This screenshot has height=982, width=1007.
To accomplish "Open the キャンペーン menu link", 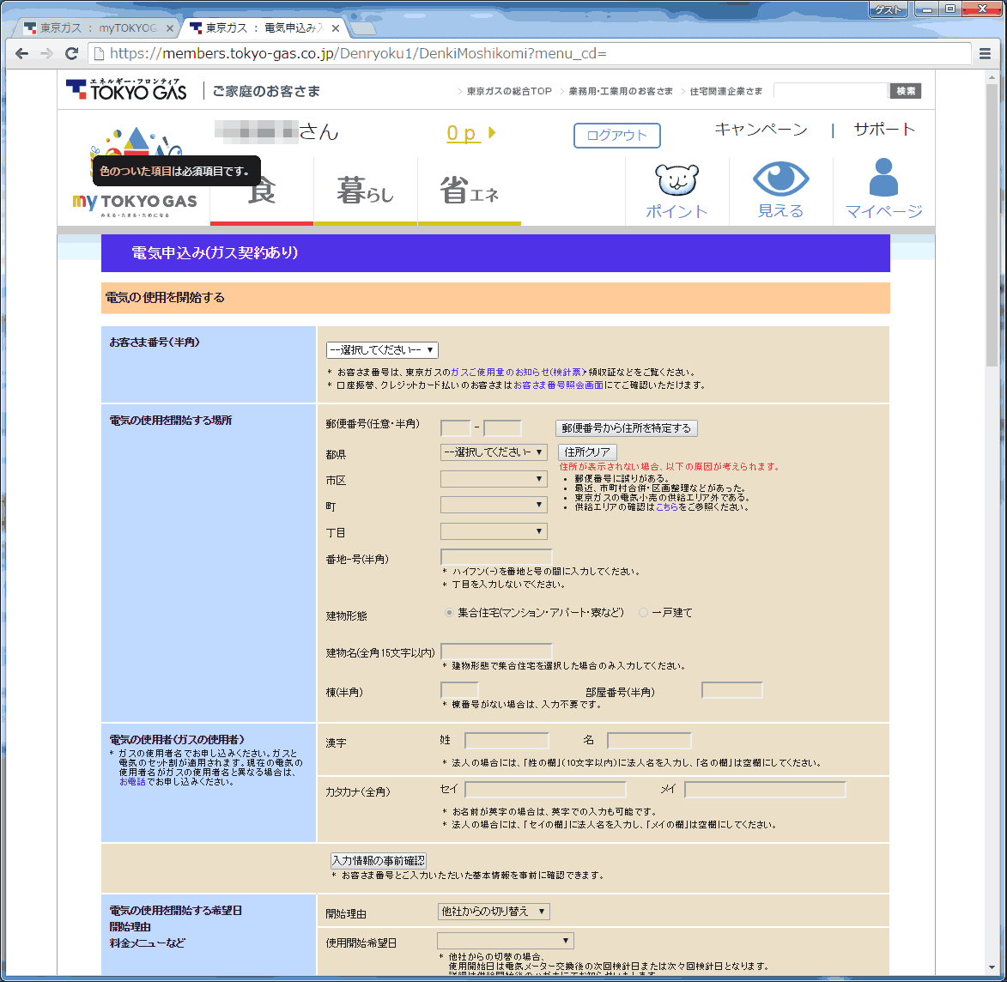I will tap(761, 130).
